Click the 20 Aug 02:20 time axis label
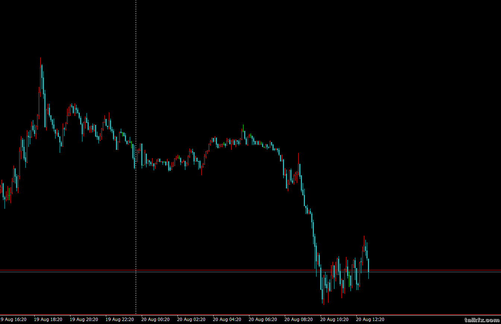The height and width of the screenshot is (324, 501). [191, 320]
